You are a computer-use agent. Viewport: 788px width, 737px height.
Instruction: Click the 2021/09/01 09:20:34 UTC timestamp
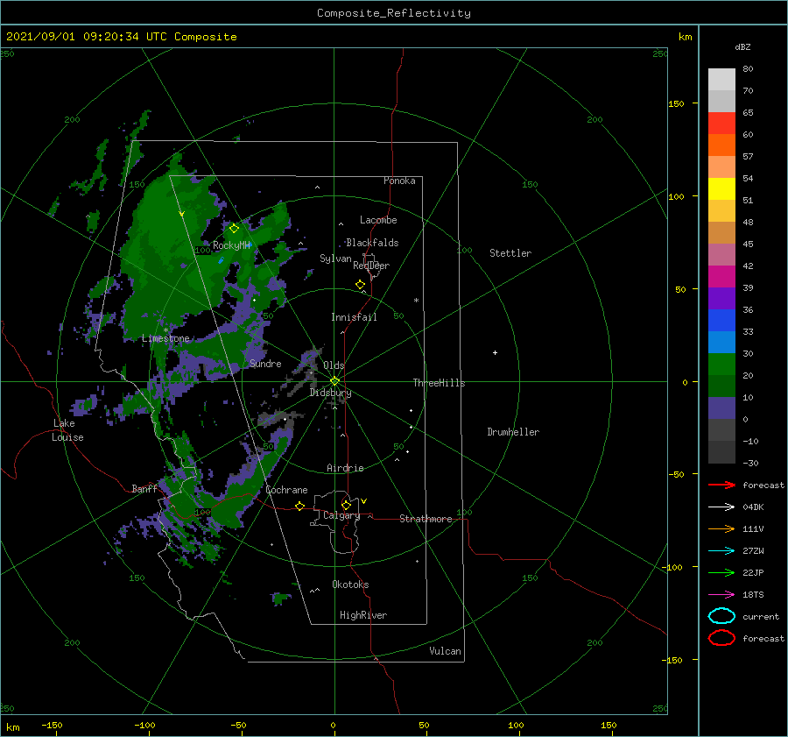coord(121,37)
